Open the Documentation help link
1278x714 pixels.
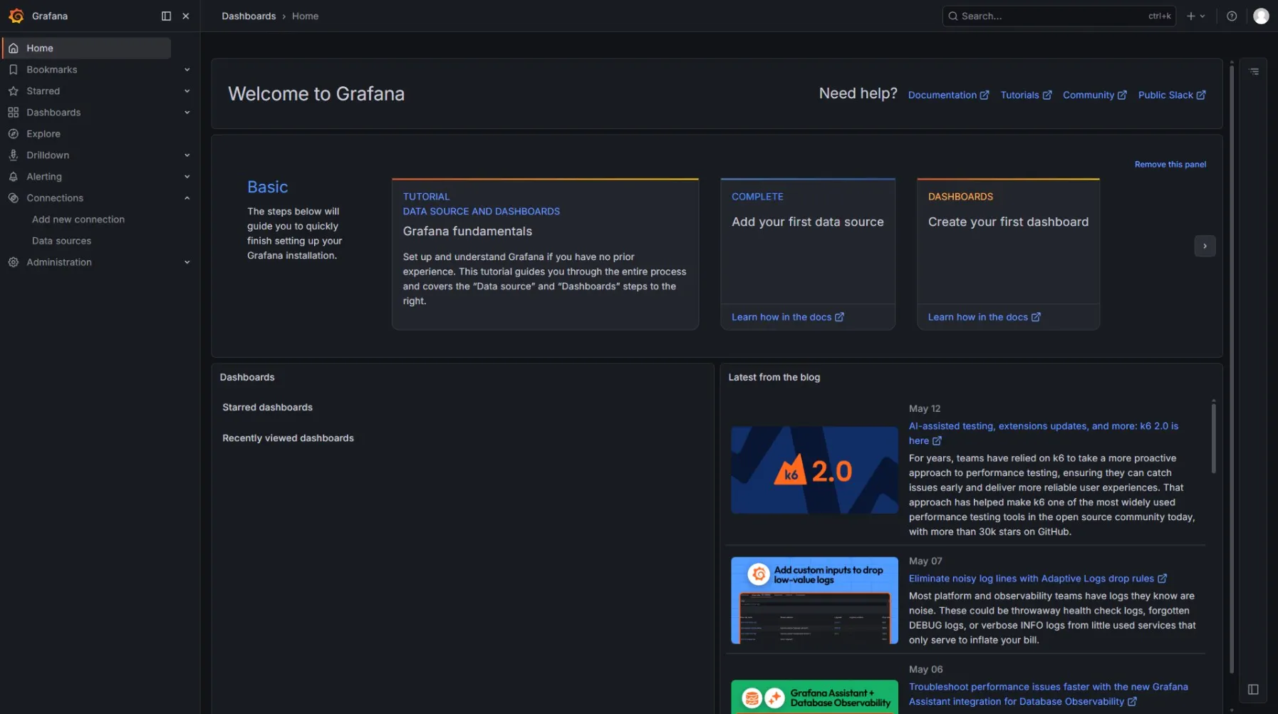[948, 95]
